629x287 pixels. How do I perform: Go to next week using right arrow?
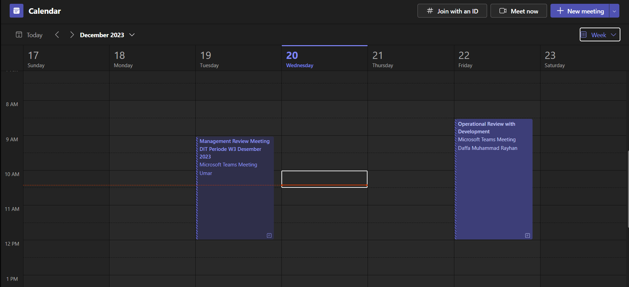pyautogui.click(x=72, y=35)
